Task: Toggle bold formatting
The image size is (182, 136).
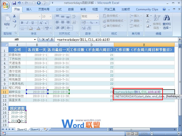Action: (22, 23)
